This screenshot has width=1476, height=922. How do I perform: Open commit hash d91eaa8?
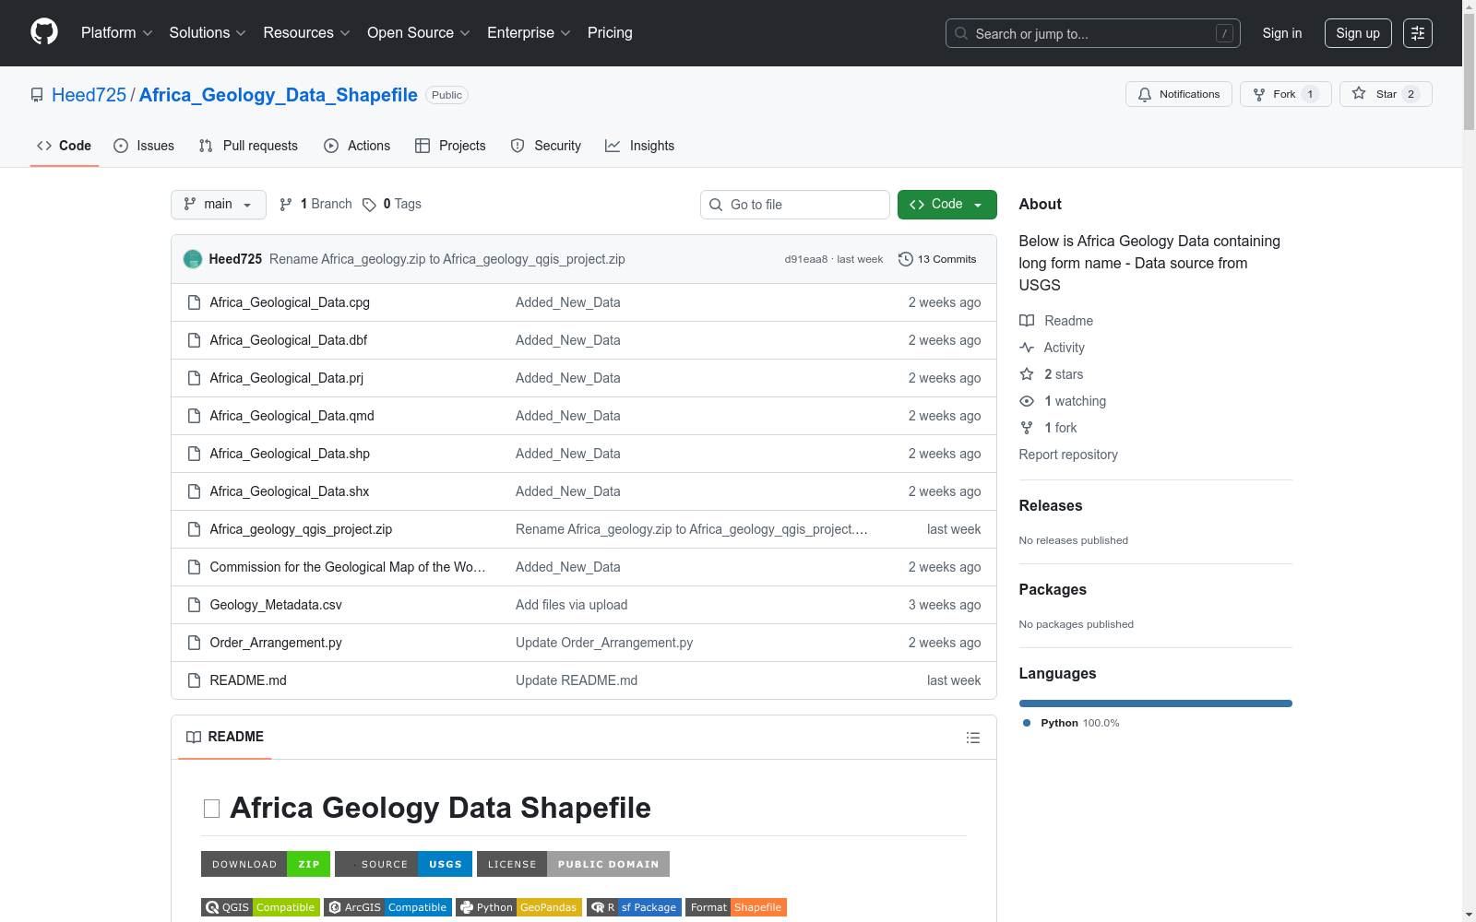click(806, 259)
